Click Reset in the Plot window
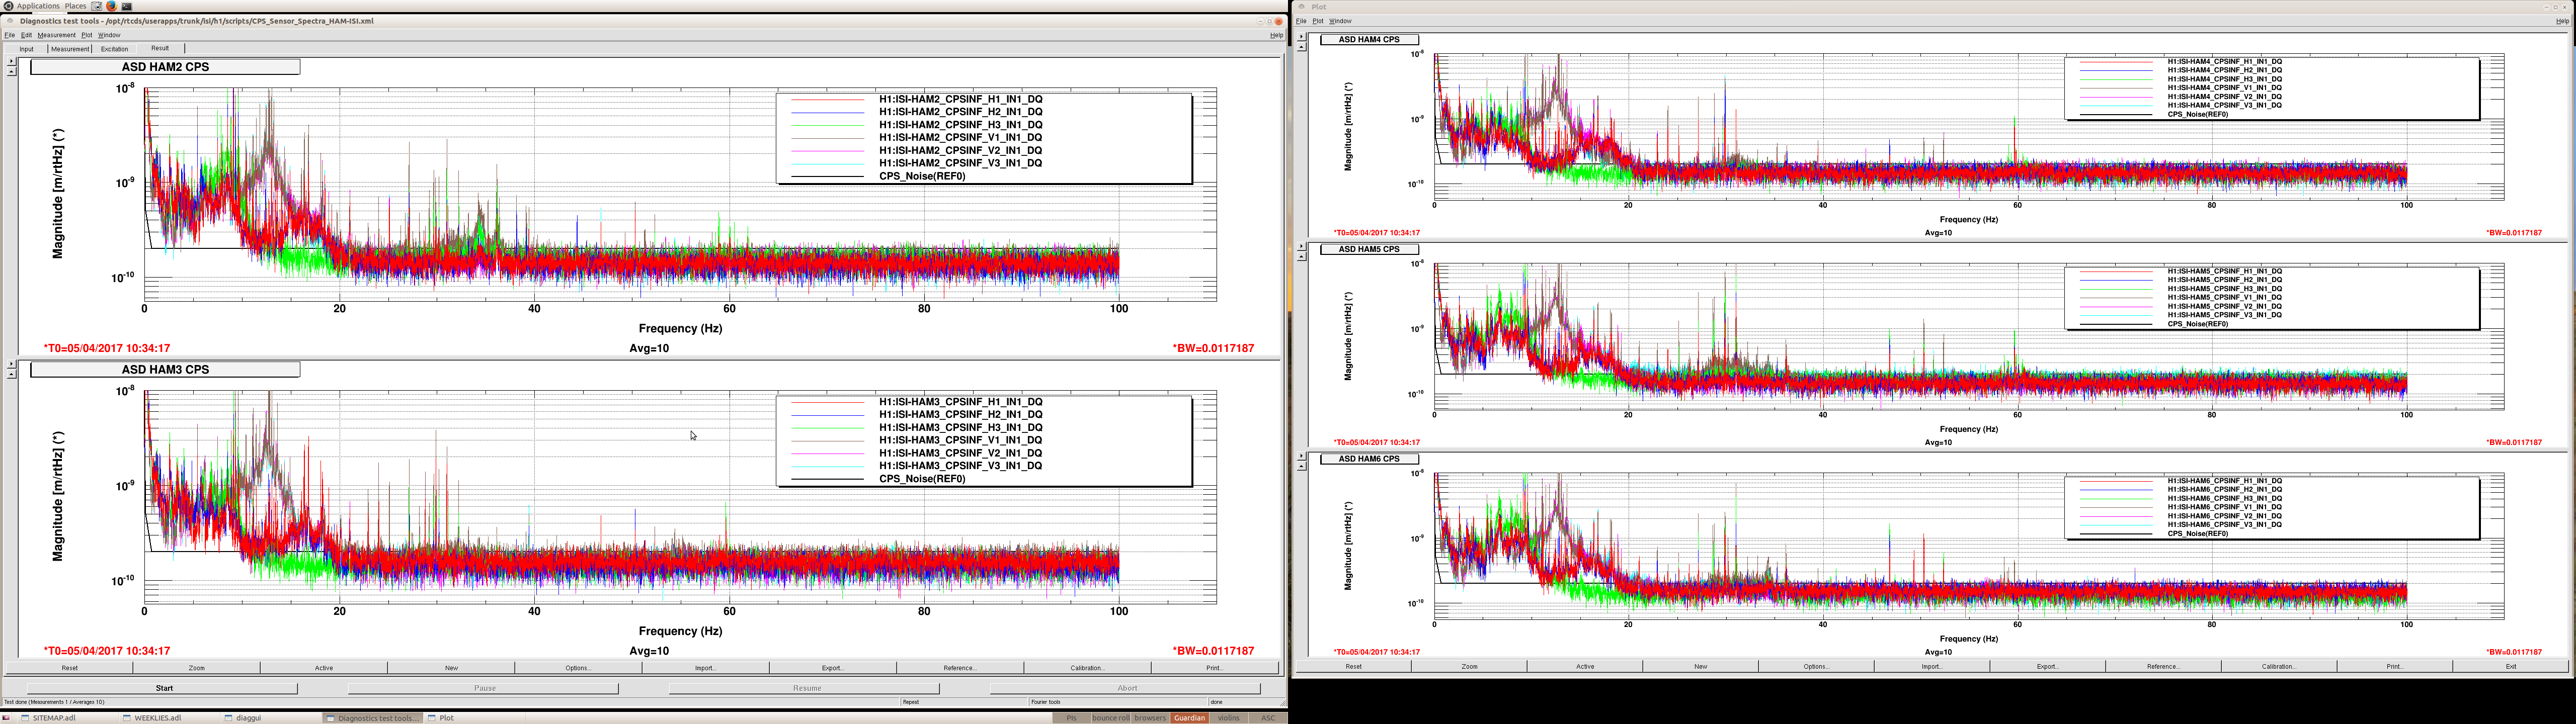Screen dimensions: 2576x724 pos(1353,666)
